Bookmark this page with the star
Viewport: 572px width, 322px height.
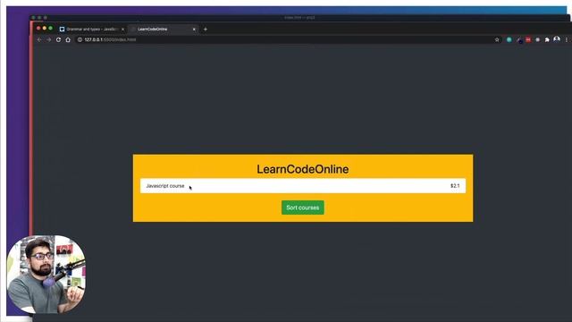(x=497, y=39)
